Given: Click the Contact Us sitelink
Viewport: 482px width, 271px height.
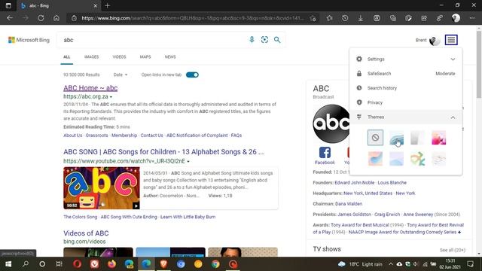Looking at the screenshot, I should click(x=151, y=135).
